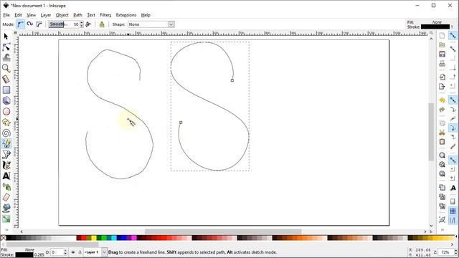The width and height of the screenshot is (459, 258).
Task: Select the Paint bucket fill tool
Action: (6, 208)
